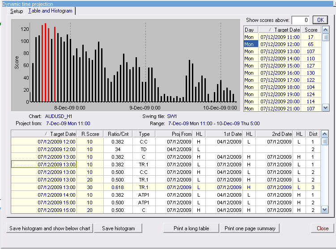This screenshot has width=336, height=249.
Task: Click the Save histogram button
Action: [x=118, y=228]
